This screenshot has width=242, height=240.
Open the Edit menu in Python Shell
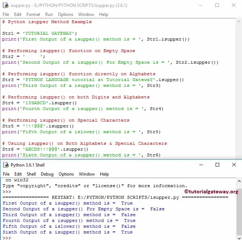pos(18,174)
